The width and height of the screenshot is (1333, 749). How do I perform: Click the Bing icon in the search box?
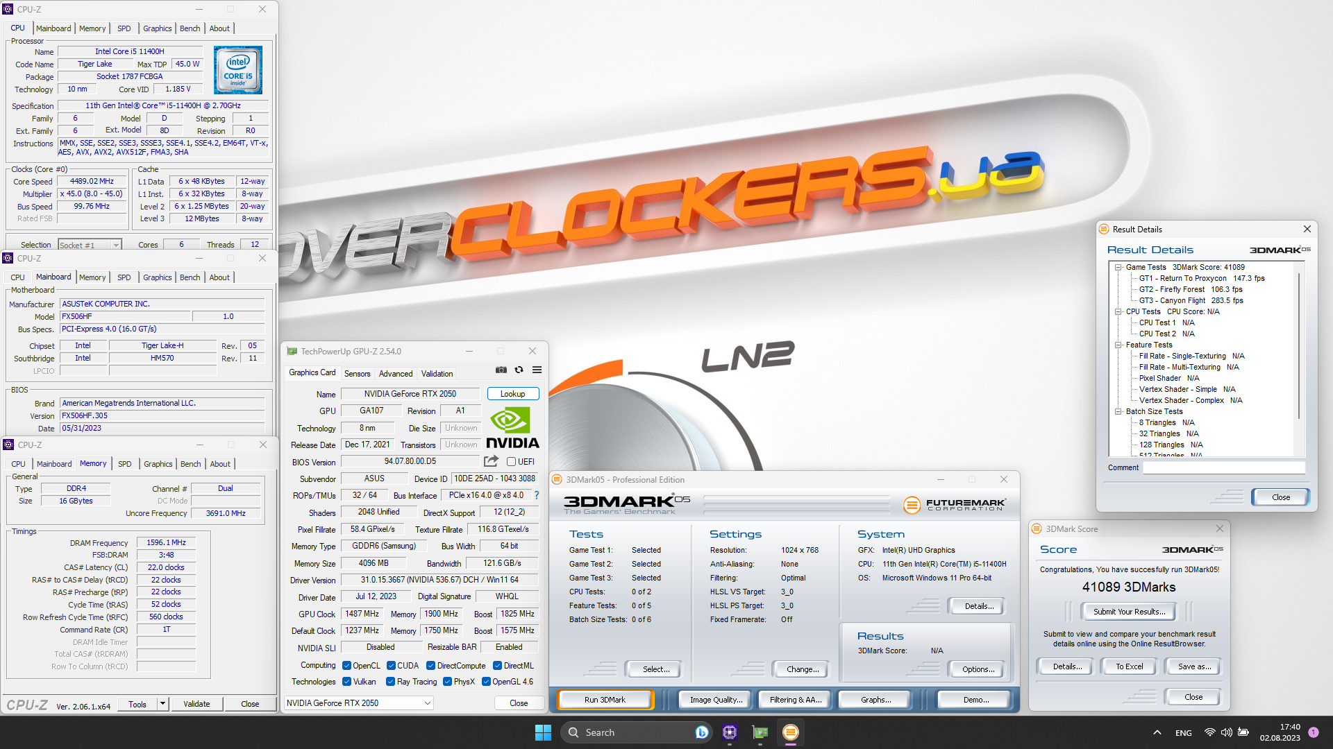click(701, 732)
